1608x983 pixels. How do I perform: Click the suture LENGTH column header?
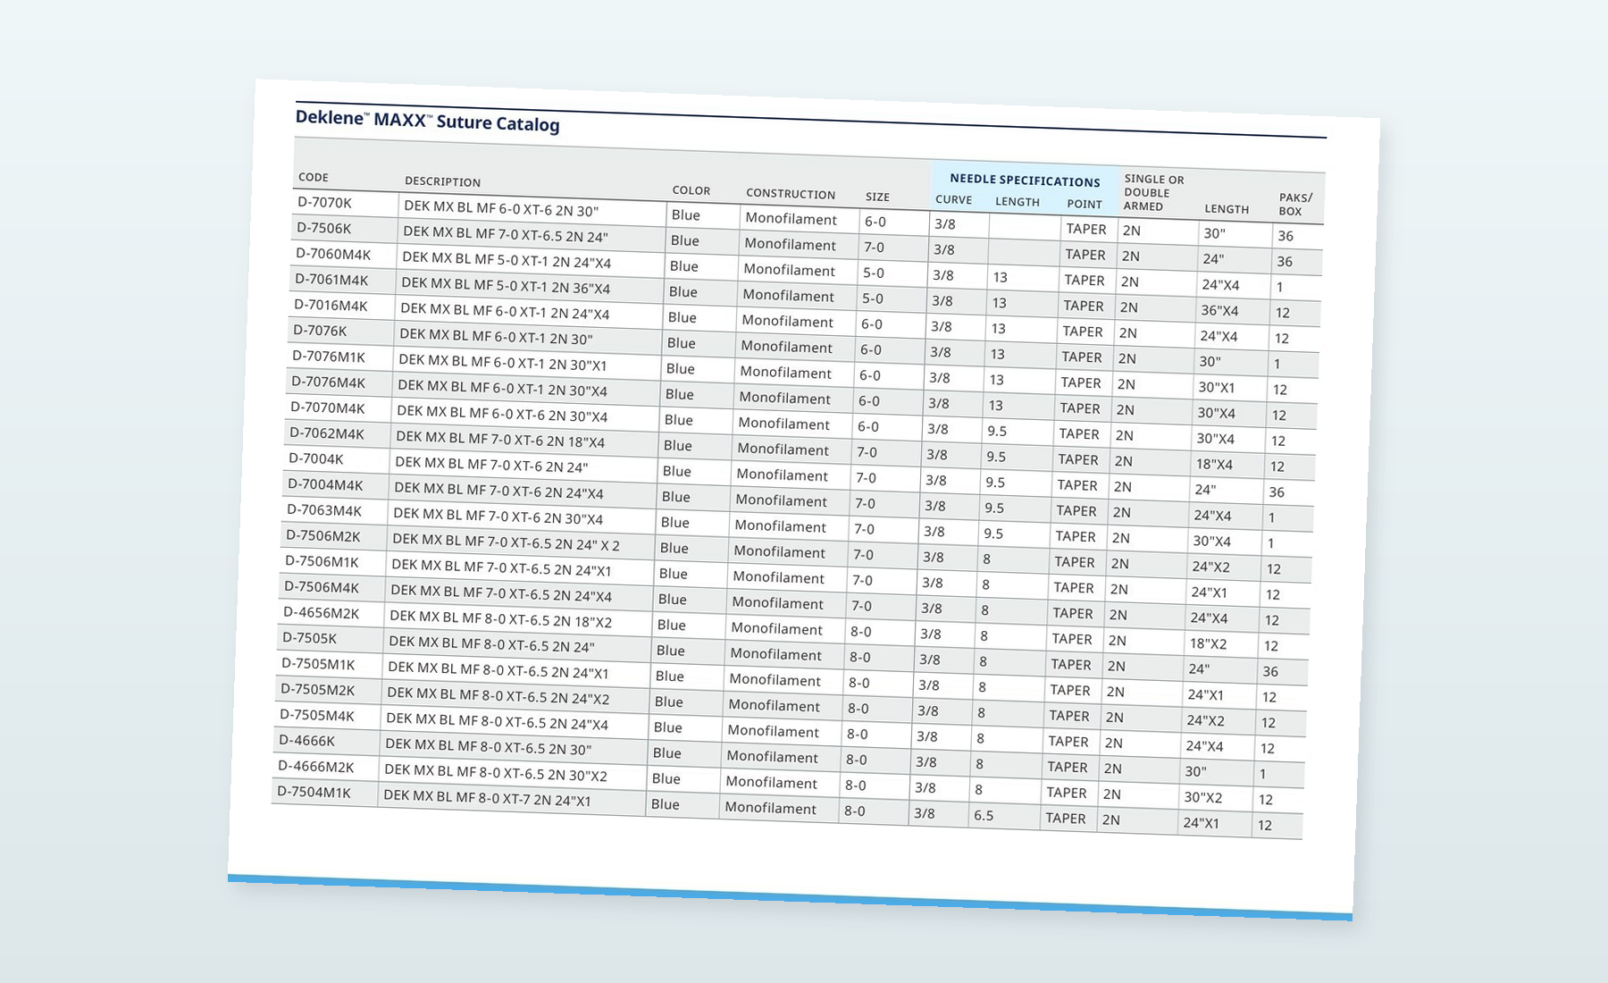tap(1227, 209)
